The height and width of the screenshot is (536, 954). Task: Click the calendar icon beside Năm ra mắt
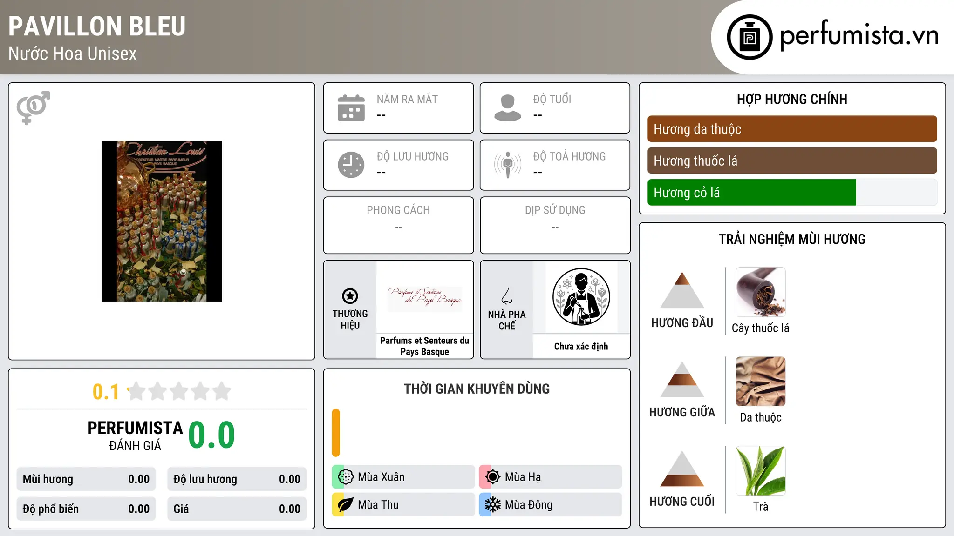pyautogui.click(x=351, y=108)
